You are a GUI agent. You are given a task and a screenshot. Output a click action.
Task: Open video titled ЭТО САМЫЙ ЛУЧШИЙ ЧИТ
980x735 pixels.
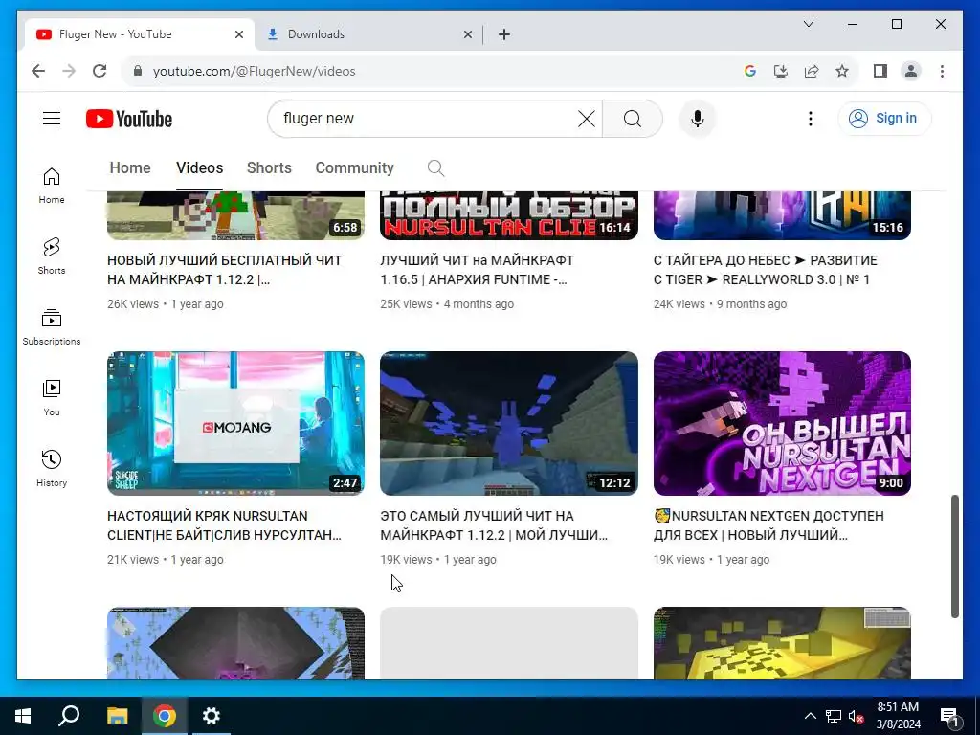point(494,525)
